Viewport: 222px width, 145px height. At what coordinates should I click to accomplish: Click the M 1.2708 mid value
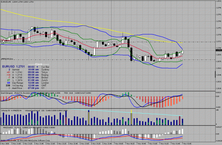click(17, 78)
